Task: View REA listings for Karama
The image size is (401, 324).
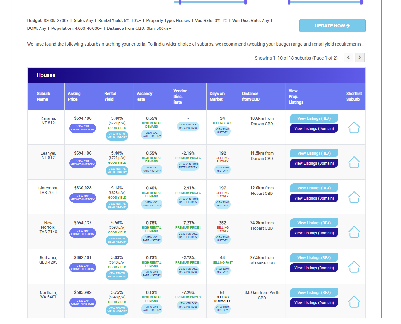Action: (x=314, y=118)
